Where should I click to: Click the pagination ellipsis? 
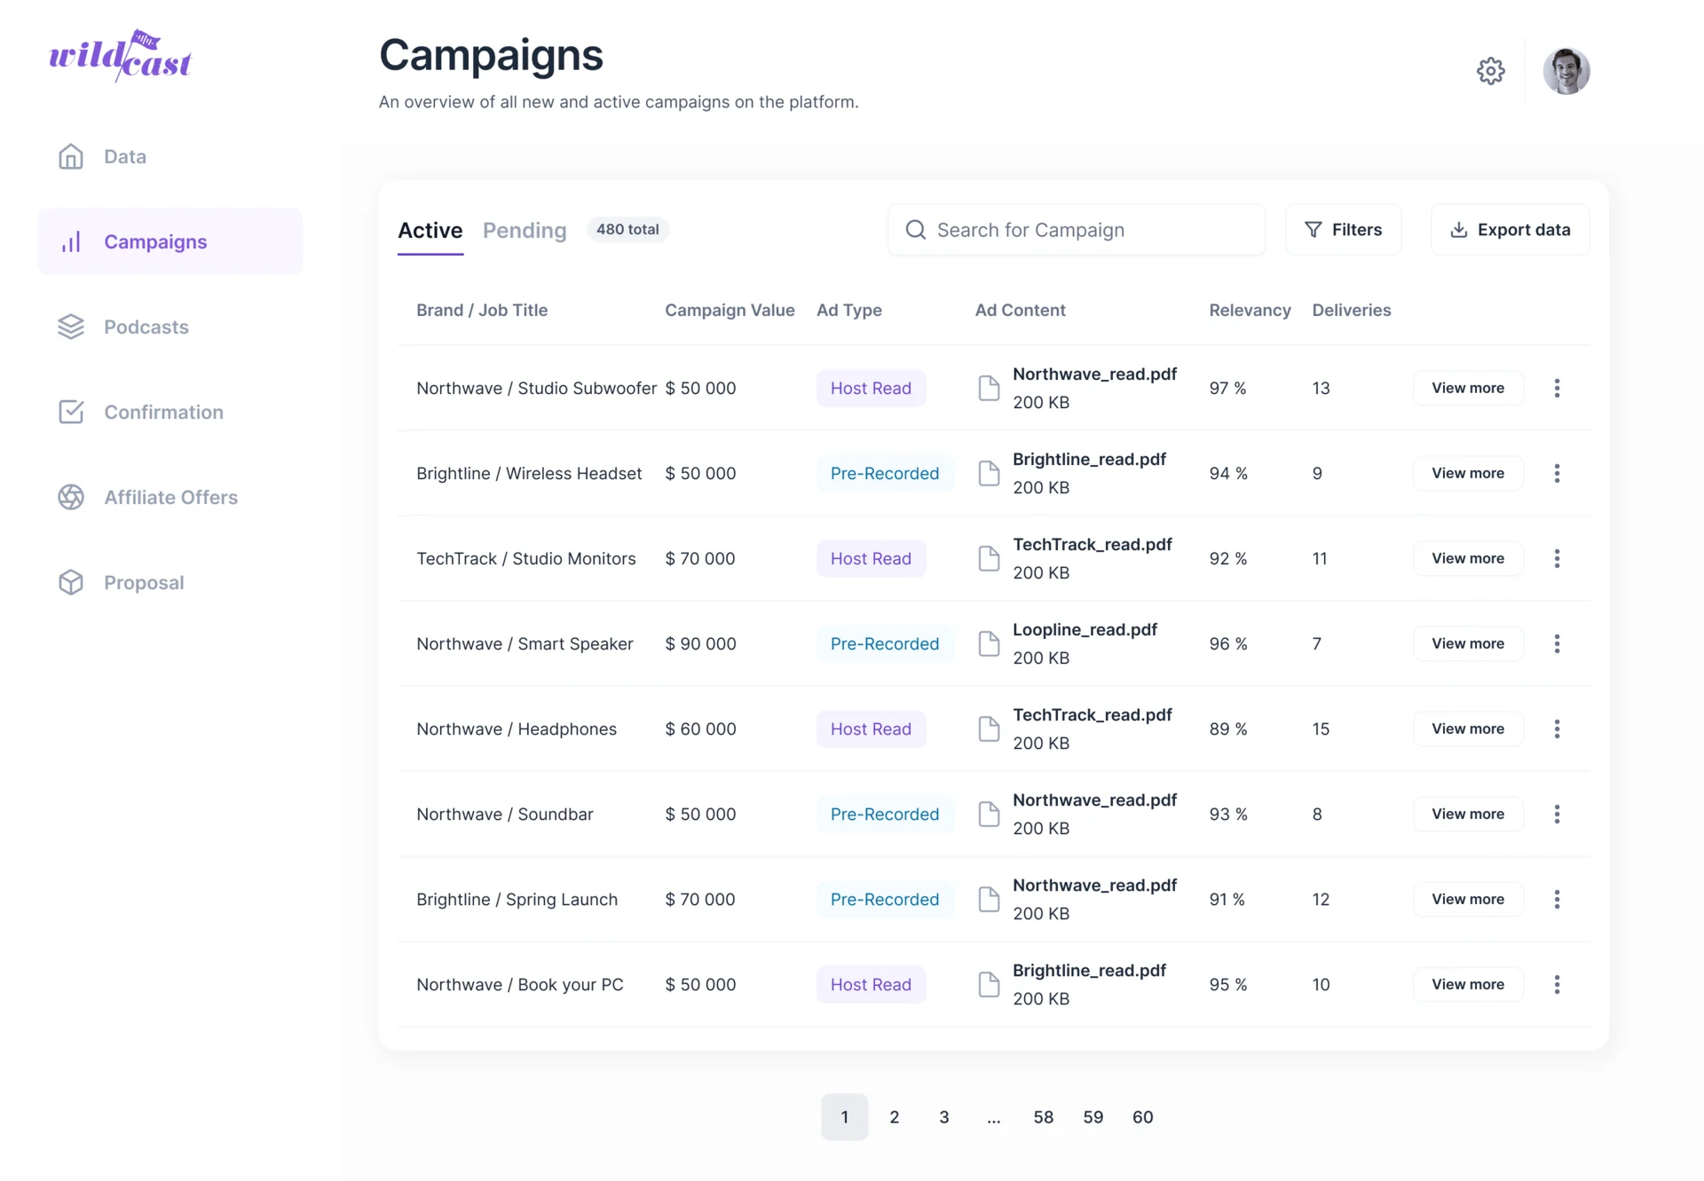click(x=994, y=1117)
